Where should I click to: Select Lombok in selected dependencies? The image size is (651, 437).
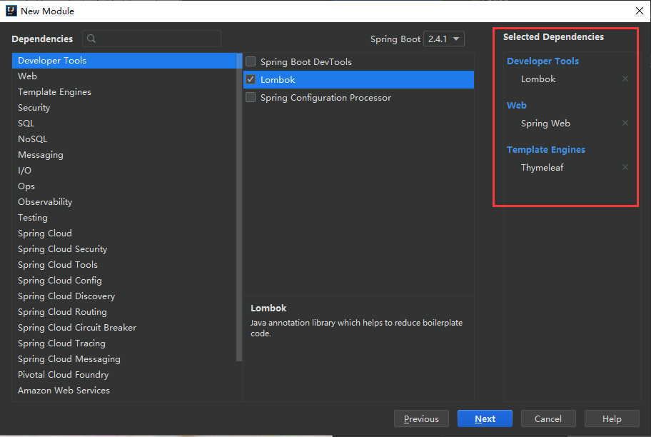(x=538, y=79)
